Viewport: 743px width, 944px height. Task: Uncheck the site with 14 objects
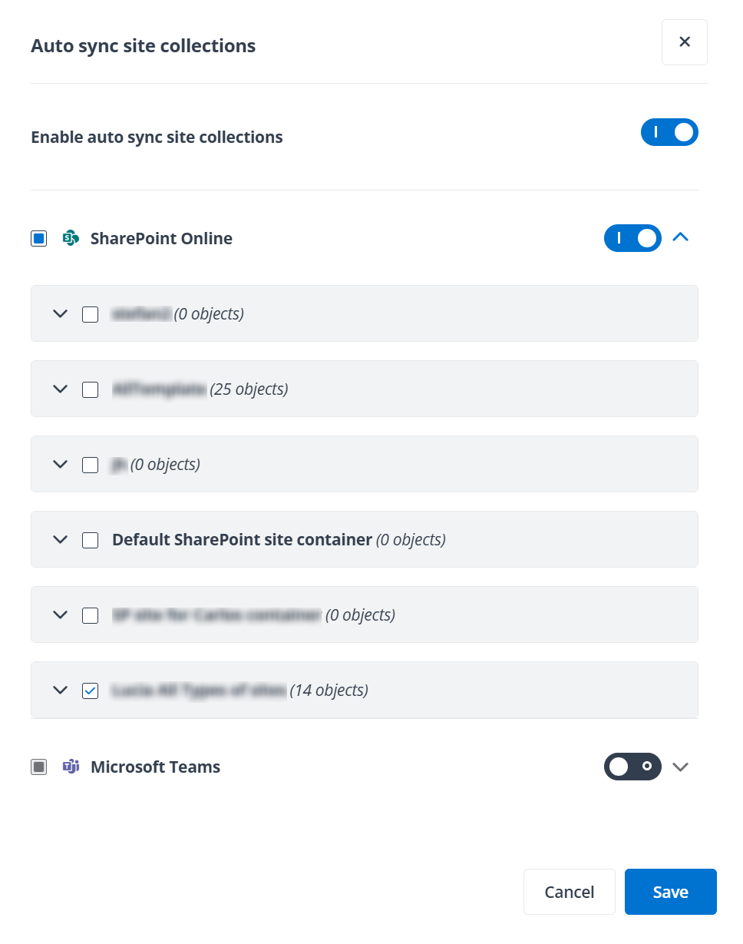tap(90, 691)
